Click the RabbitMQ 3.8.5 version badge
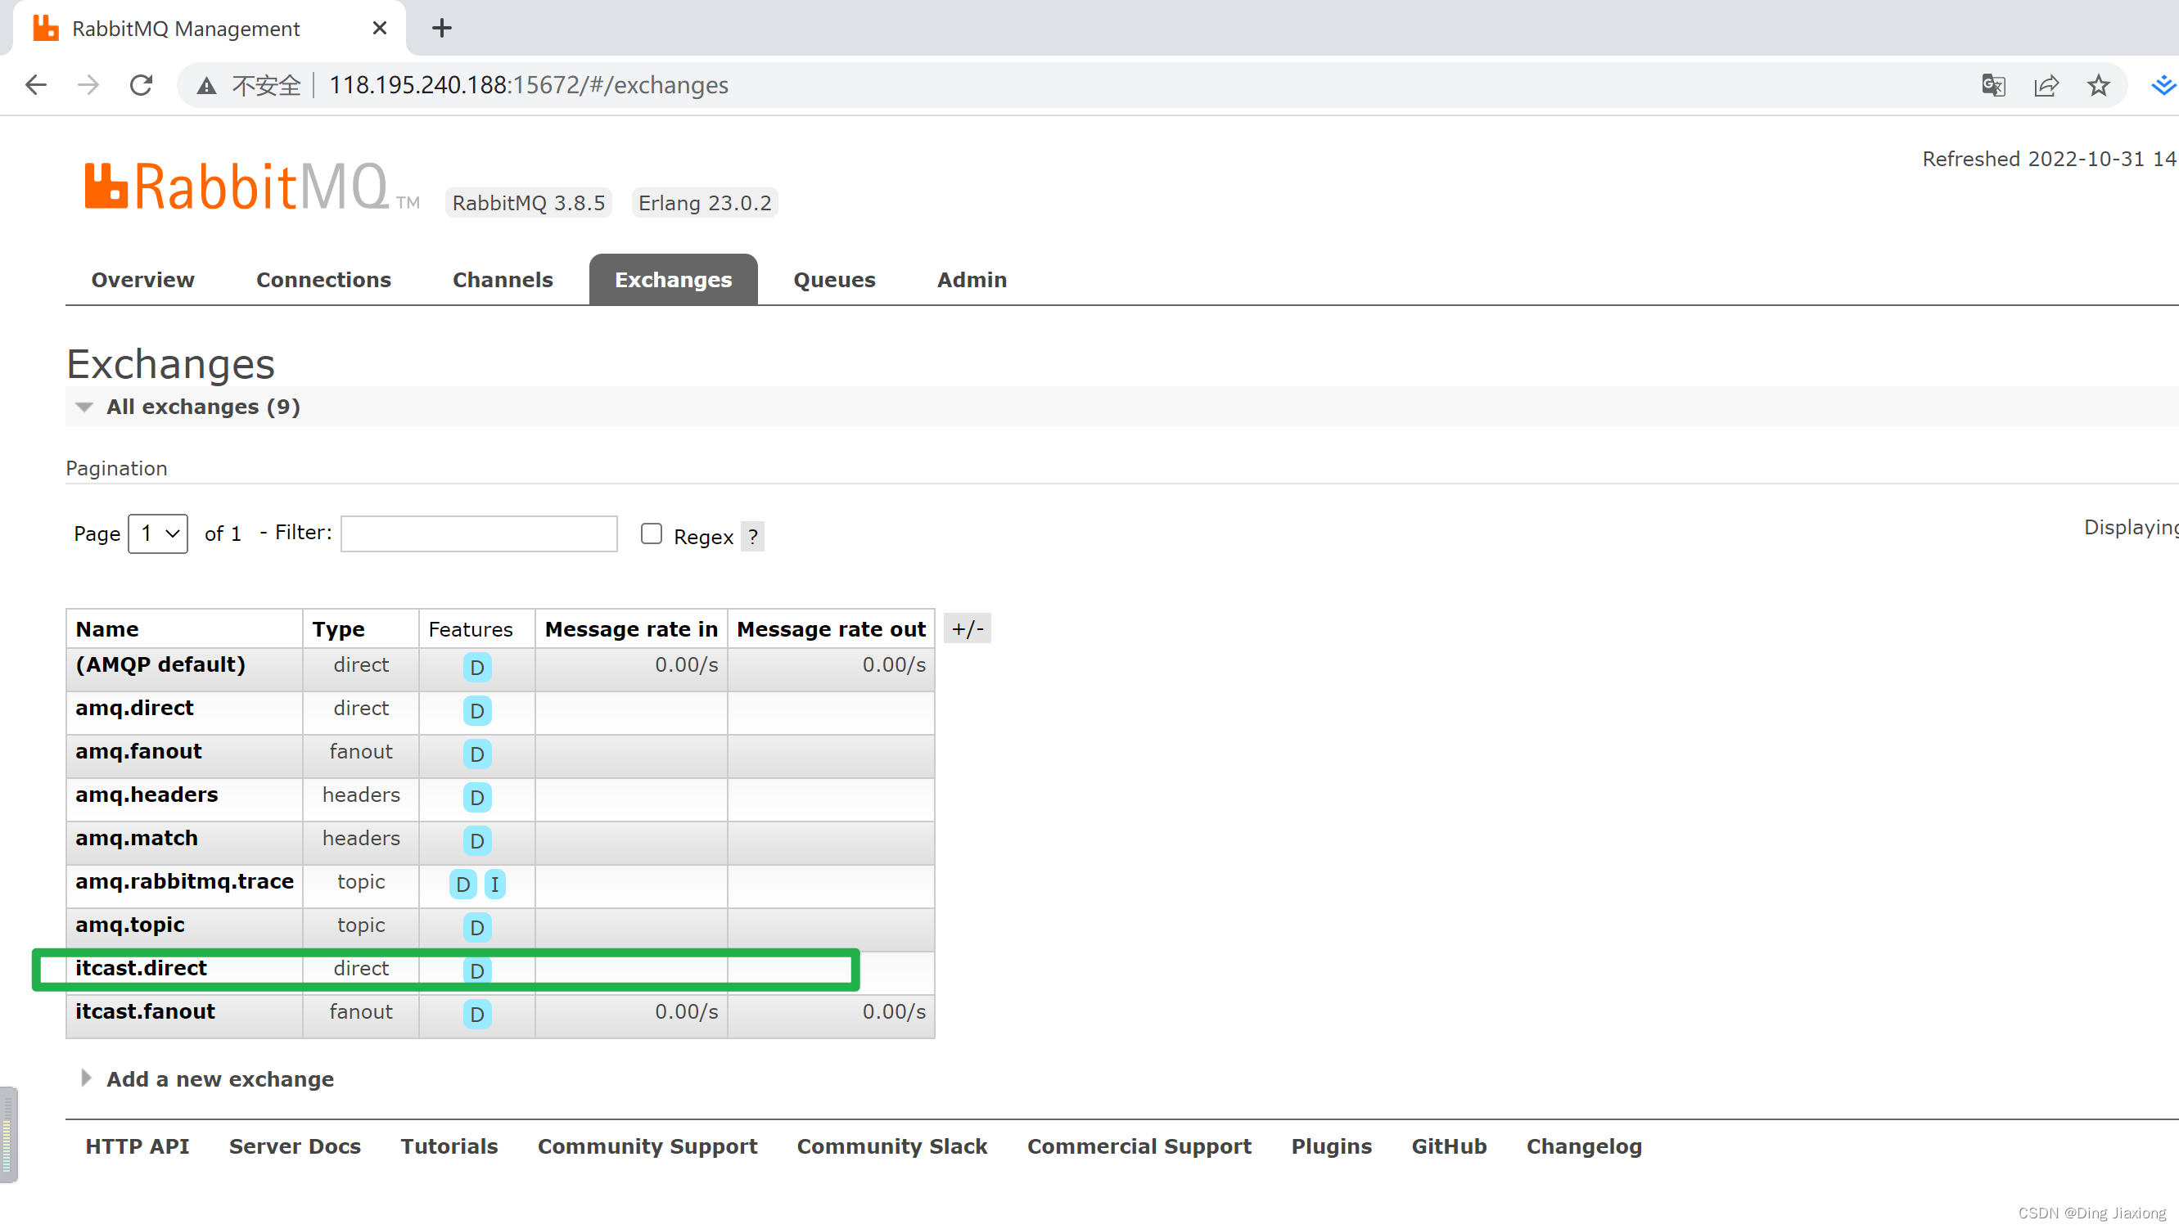Image resolution: width=2179 pixels, height=1229 pixels. pyautogui.click(x=529, y=203)
